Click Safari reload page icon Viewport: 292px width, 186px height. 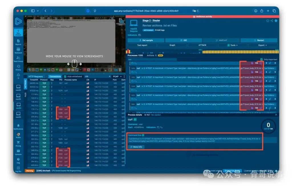tap(198, 11)
